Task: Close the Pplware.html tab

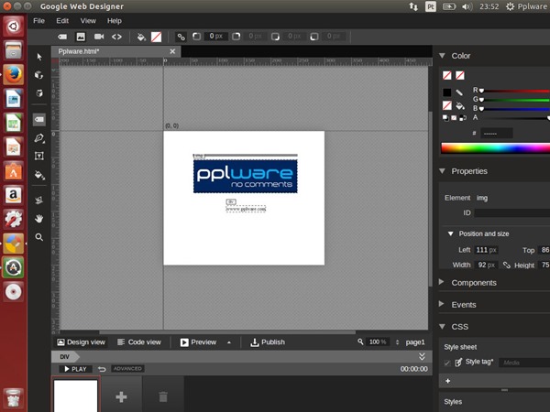Action: [172, 51]
